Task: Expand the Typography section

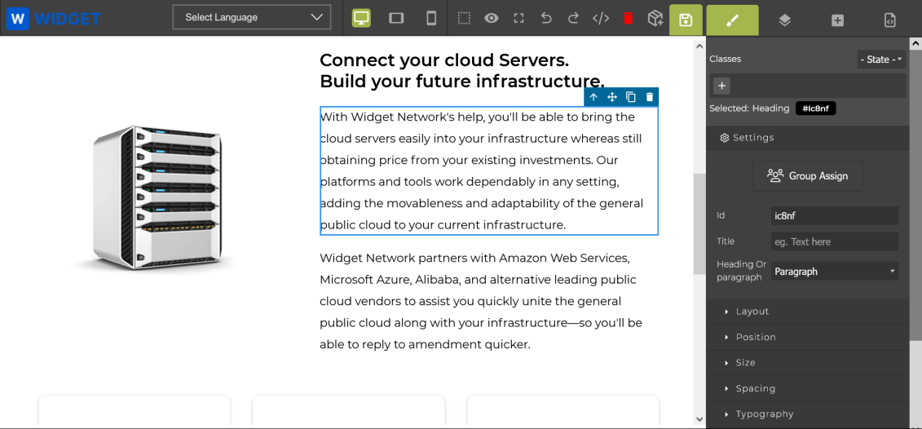Action: pos(808,414)
